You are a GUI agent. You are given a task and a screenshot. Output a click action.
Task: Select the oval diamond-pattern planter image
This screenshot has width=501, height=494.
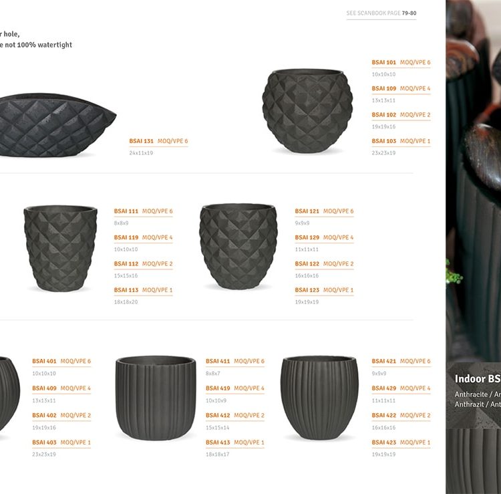pos(57,125)
